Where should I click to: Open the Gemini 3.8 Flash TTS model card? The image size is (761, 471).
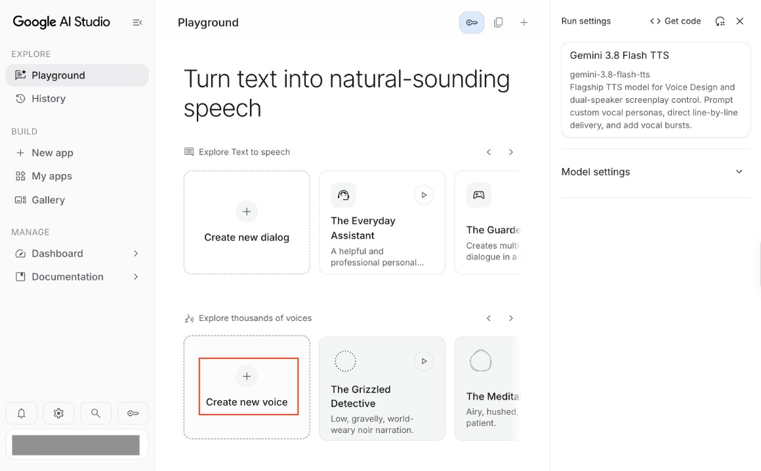[655, 90]
